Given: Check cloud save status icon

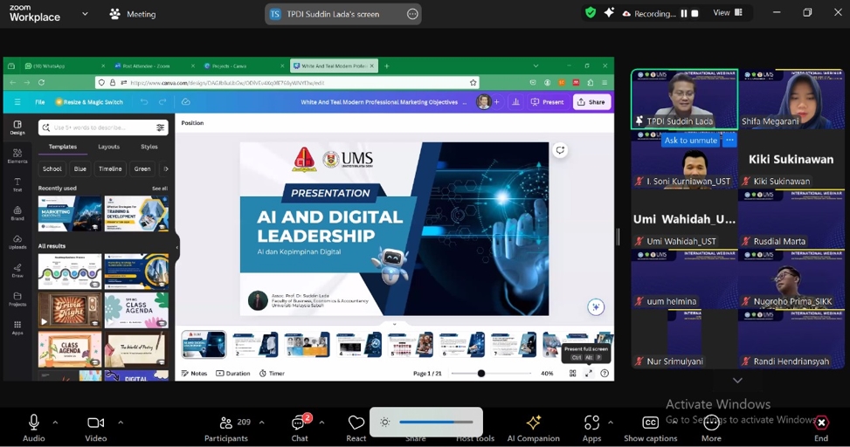Looking at the screenshot, I should click(185, 102).
